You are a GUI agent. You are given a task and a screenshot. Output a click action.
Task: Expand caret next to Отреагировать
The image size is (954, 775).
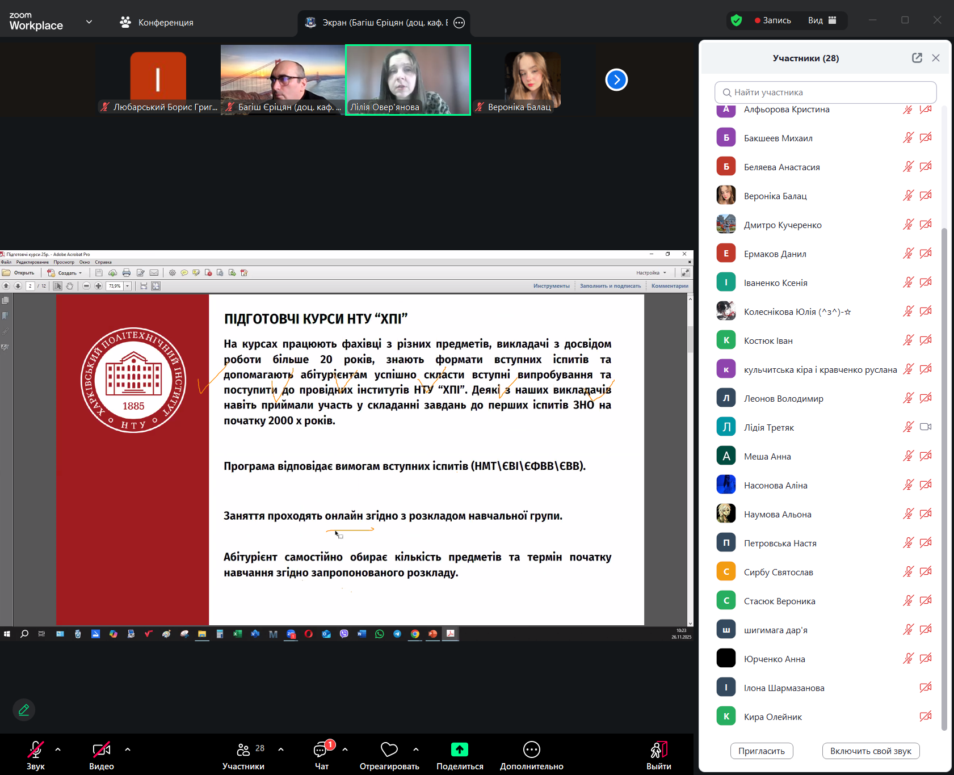click(416, 749)
